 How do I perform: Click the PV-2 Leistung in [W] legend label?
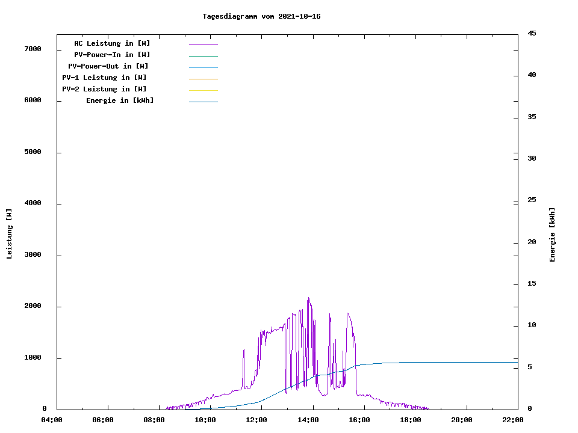pyautogui.click(x=104, y=89)
